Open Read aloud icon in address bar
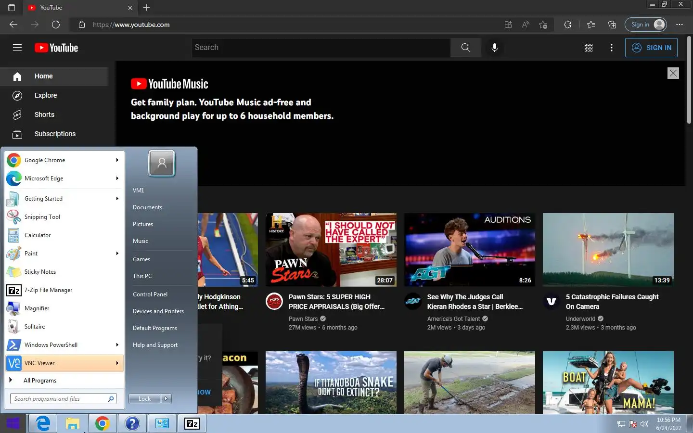This screenshot has width=693, height=433. pyautogui.click(x=526, y=25)
